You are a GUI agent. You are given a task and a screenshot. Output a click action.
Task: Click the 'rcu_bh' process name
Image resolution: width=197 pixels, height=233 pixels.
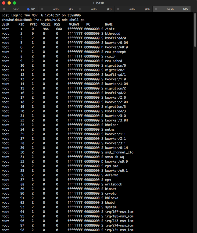(111, 56)
